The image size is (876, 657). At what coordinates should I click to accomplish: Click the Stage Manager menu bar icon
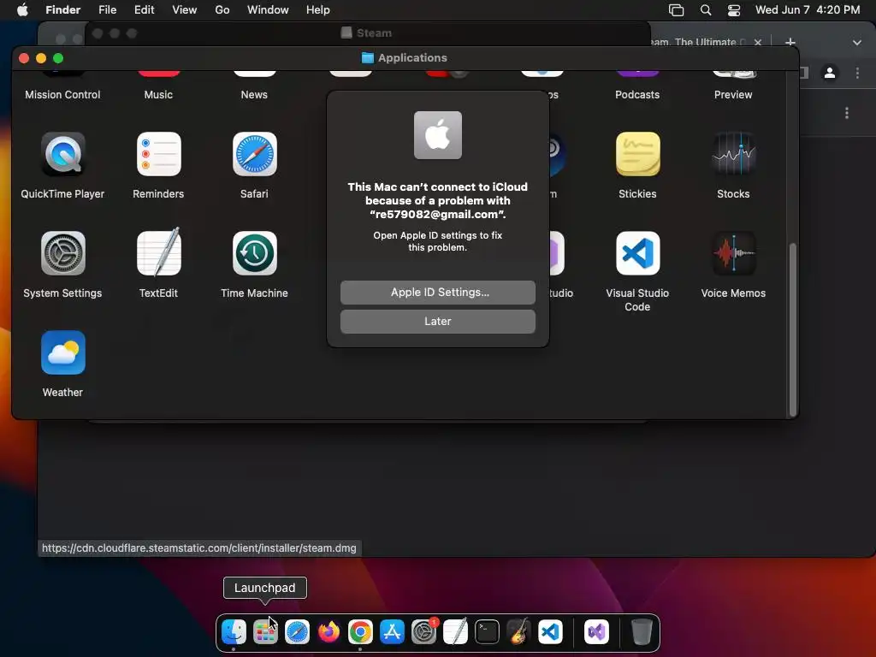[x=676, y=10]
